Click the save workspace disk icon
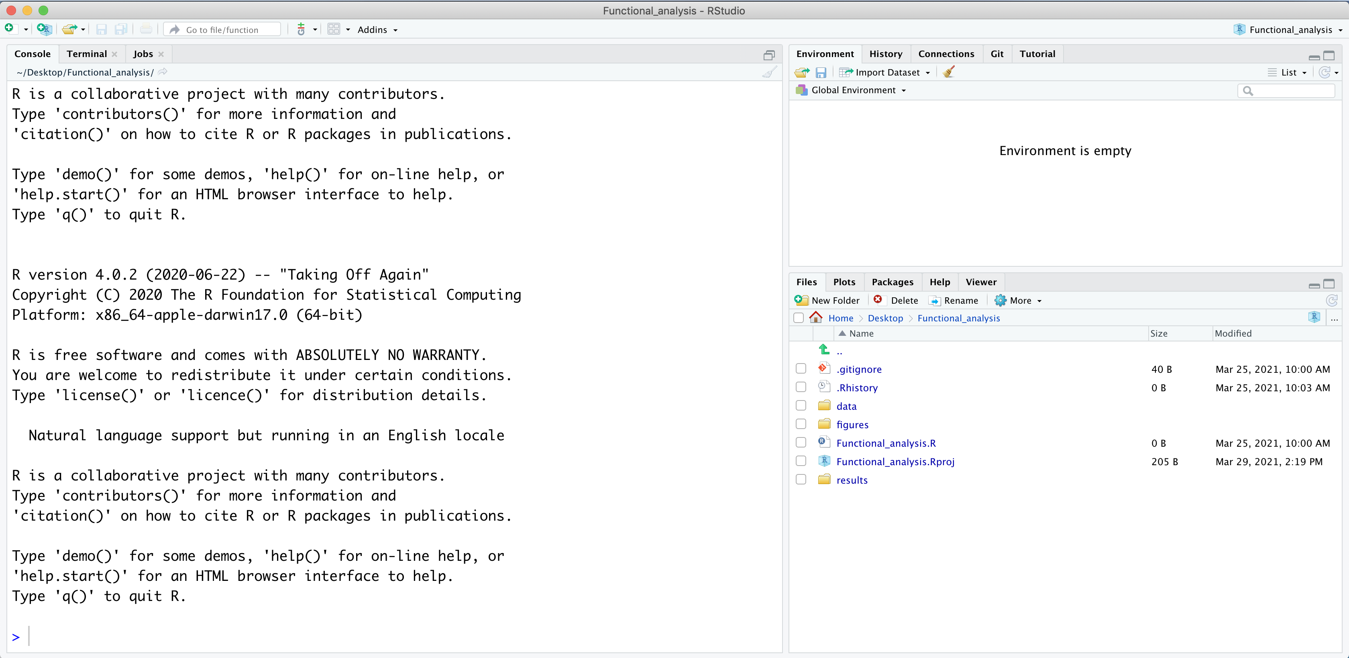 (821, 72)
